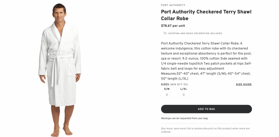Click the Min Qty 25 note
Viewport: 279px width, 137px height.
pyautogui.click(x=179, y=85)
